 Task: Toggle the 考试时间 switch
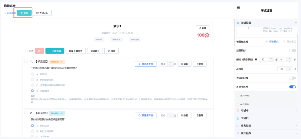point(293,78)
